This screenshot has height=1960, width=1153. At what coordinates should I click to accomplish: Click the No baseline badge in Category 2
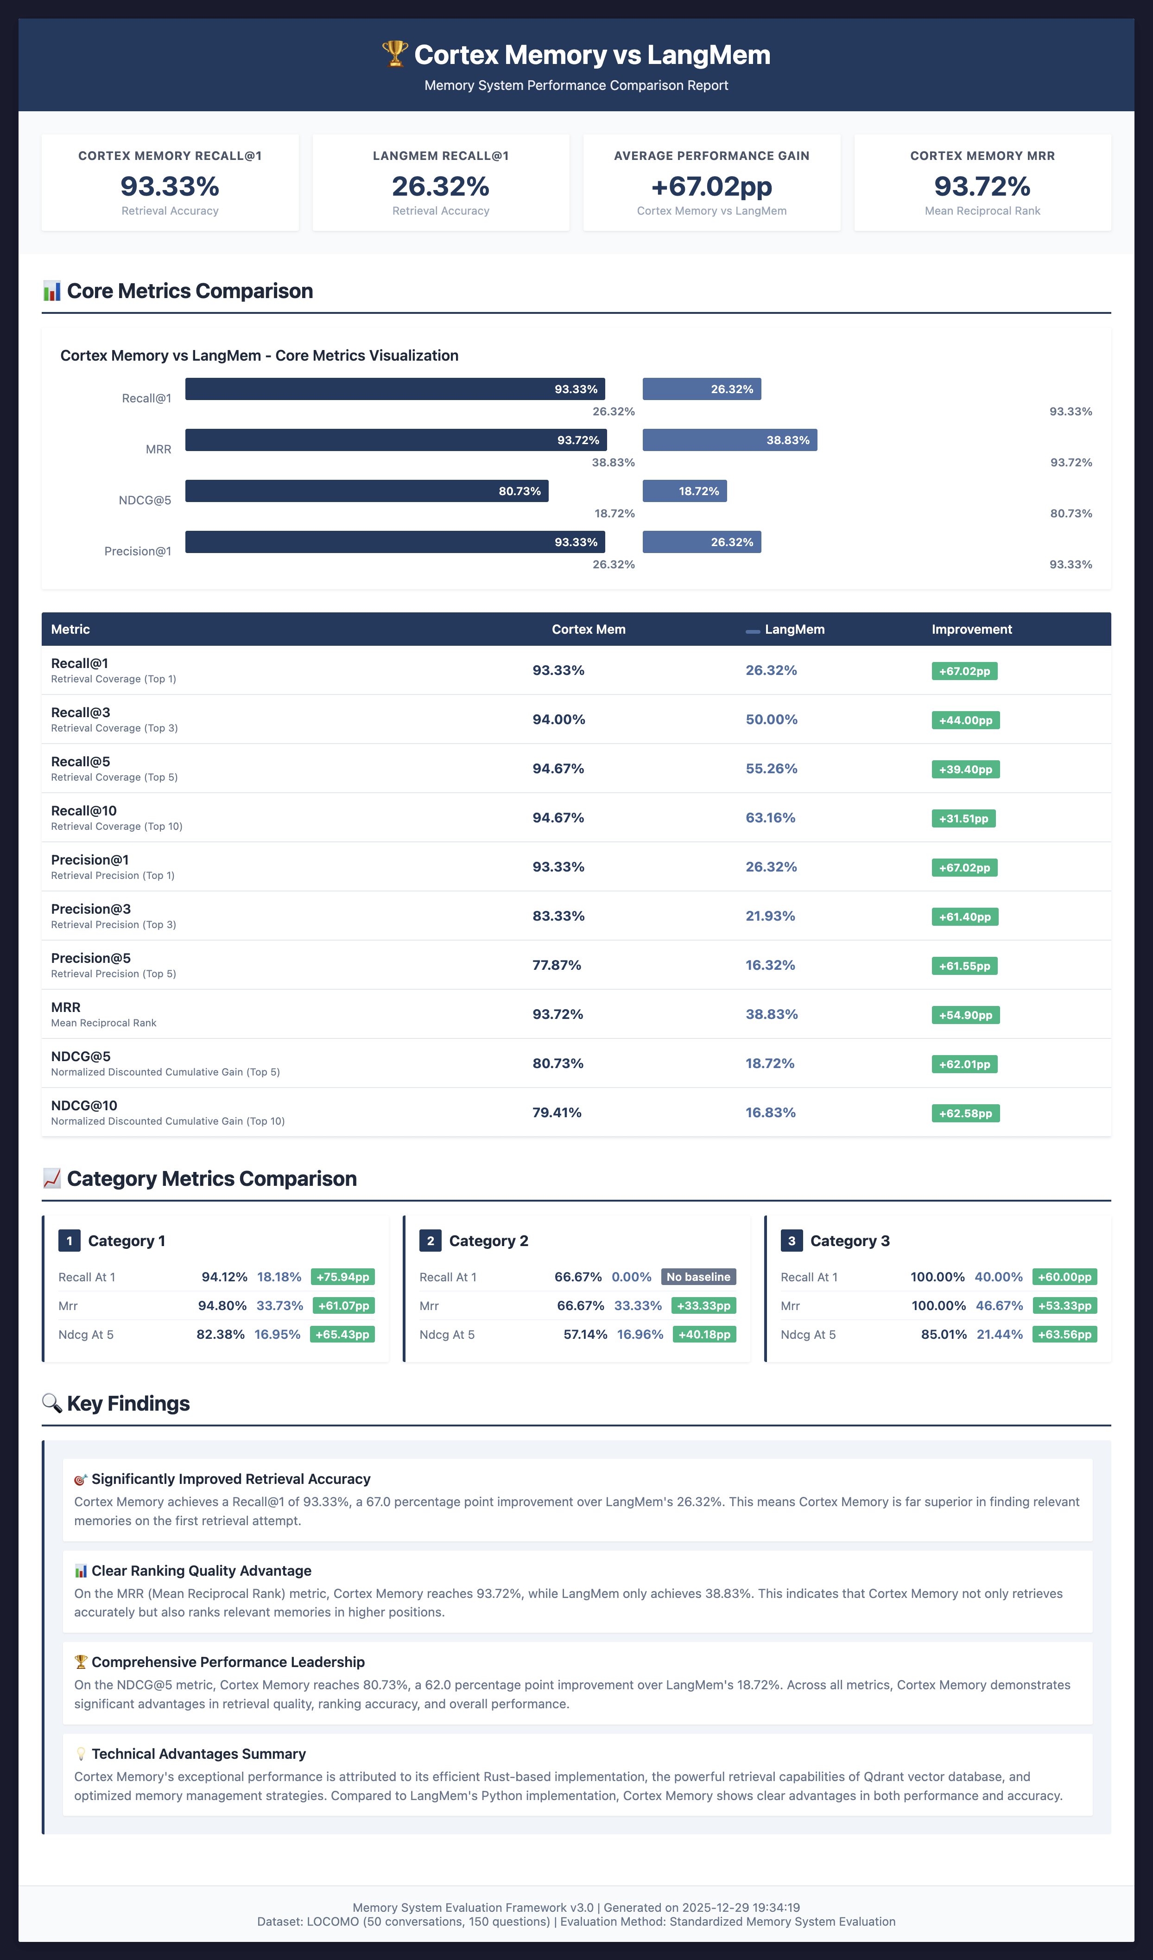pos(698,1277)
